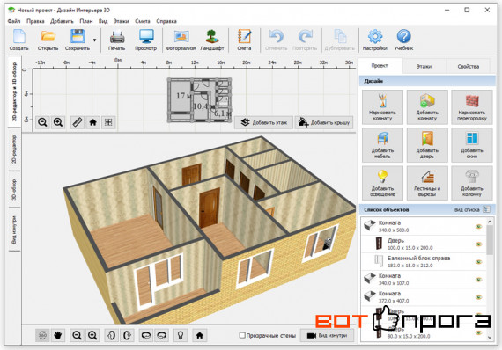Image resolution: width=502 pixels, height=350 pixels.
Task: Switch to the Свойства tab
Action: [468, 66]
